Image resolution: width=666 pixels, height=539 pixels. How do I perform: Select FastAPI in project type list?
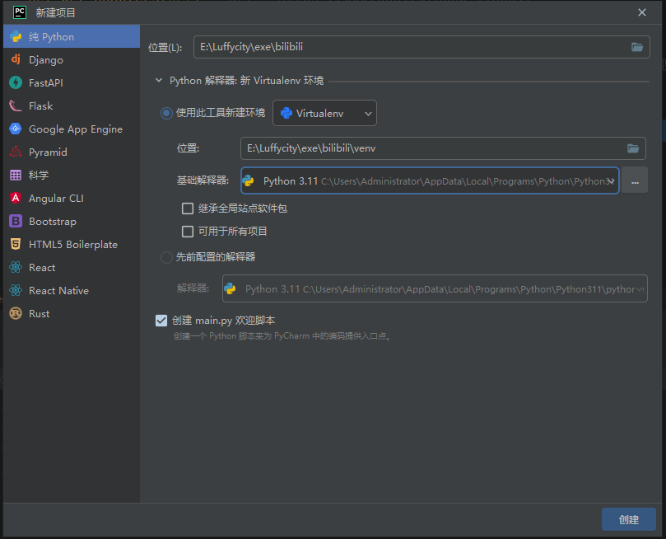click(x=72, y=82)
